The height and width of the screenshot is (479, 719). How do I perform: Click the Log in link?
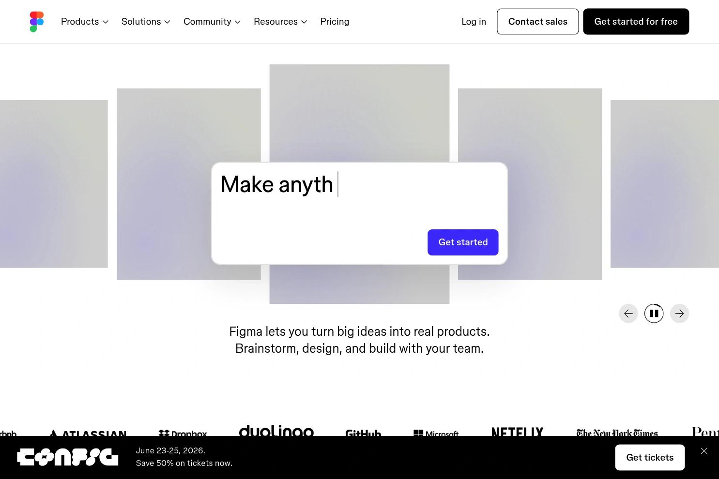tap(474, 22)
